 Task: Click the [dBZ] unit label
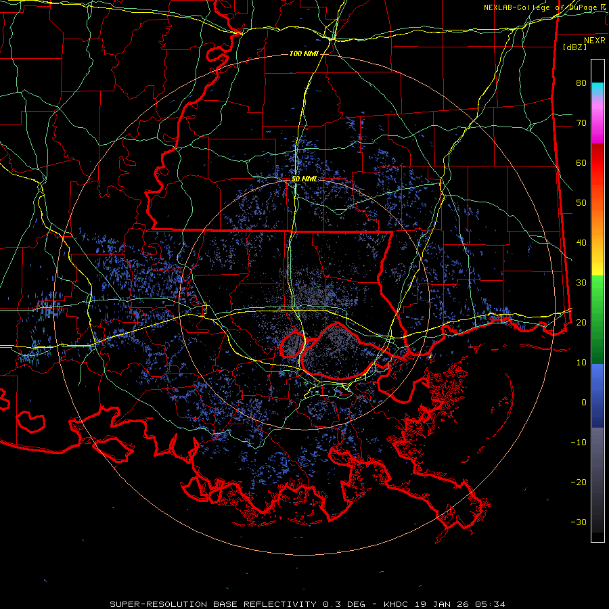(x=574, y=47)
